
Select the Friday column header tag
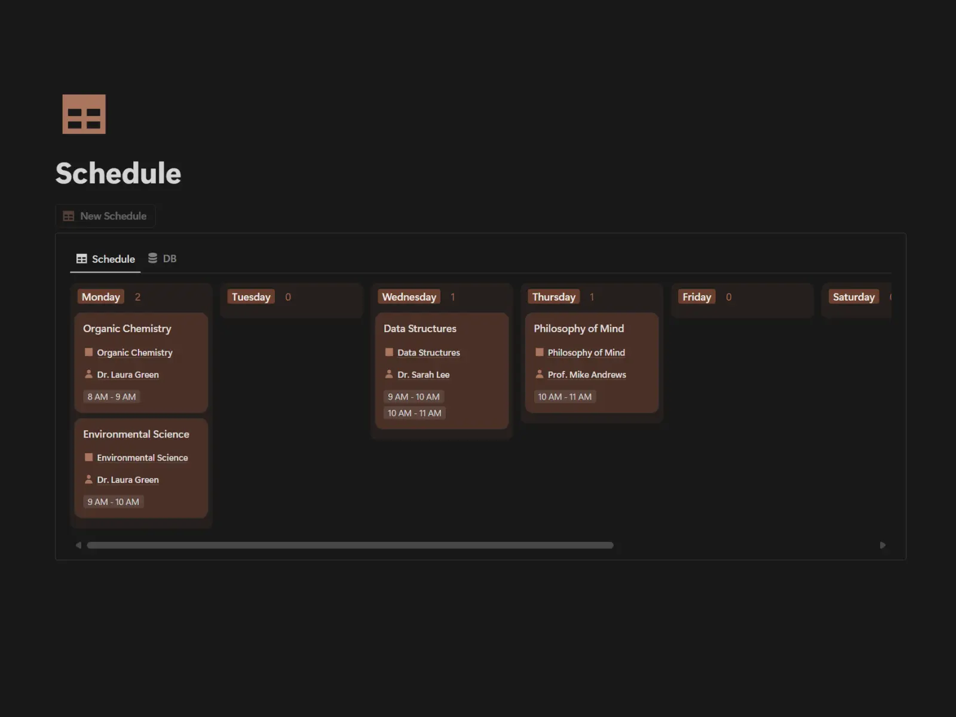[x=697, y=297]
